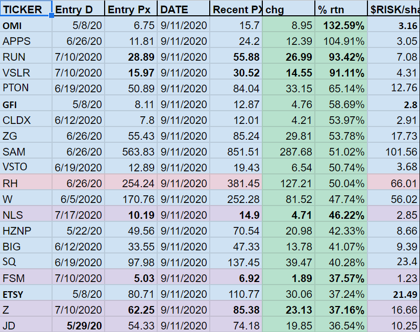The height and width of the screenshot is (332, 420).
Task: Click the 1.89 chg cell
Action: (x=288, y=278)
